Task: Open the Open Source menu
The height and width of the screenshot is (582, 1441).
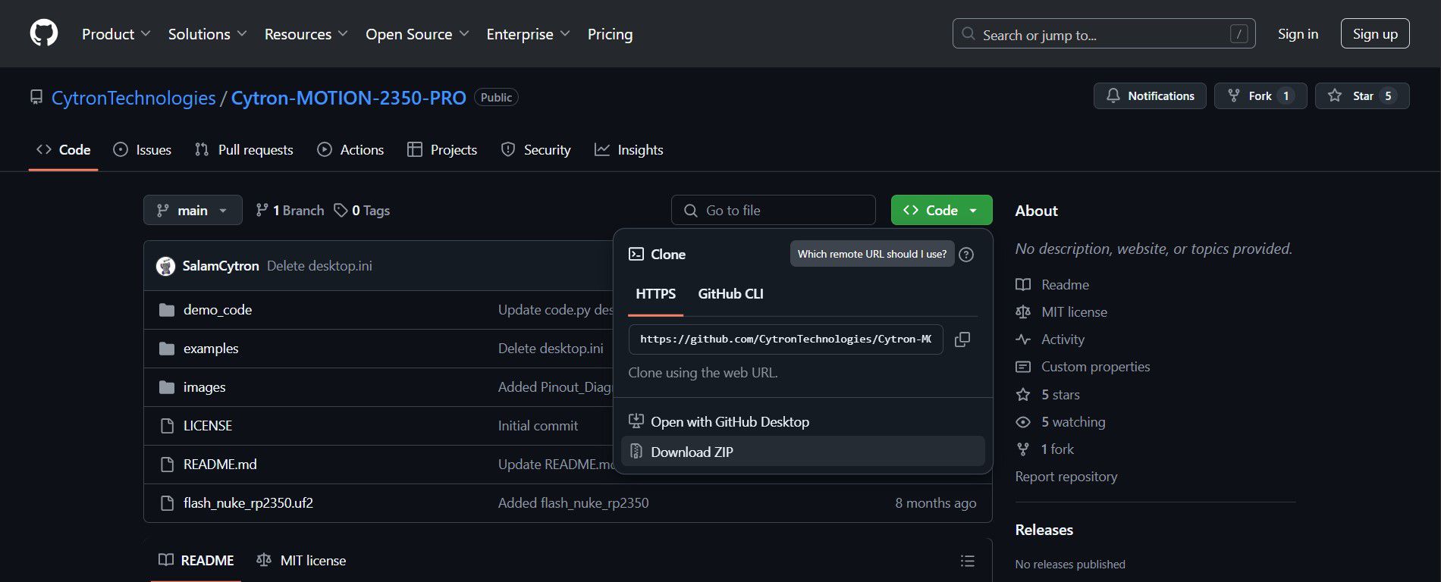Action: click(x=417, y=34)
